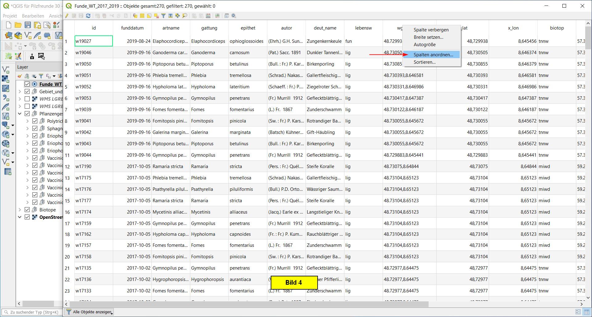Click the horizontal scrollbar of the table

point(247,304)
